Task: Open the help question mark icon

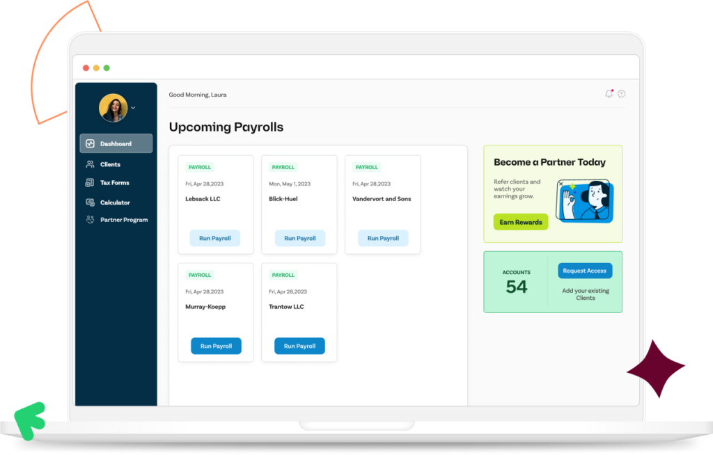Action: point(622,93)
